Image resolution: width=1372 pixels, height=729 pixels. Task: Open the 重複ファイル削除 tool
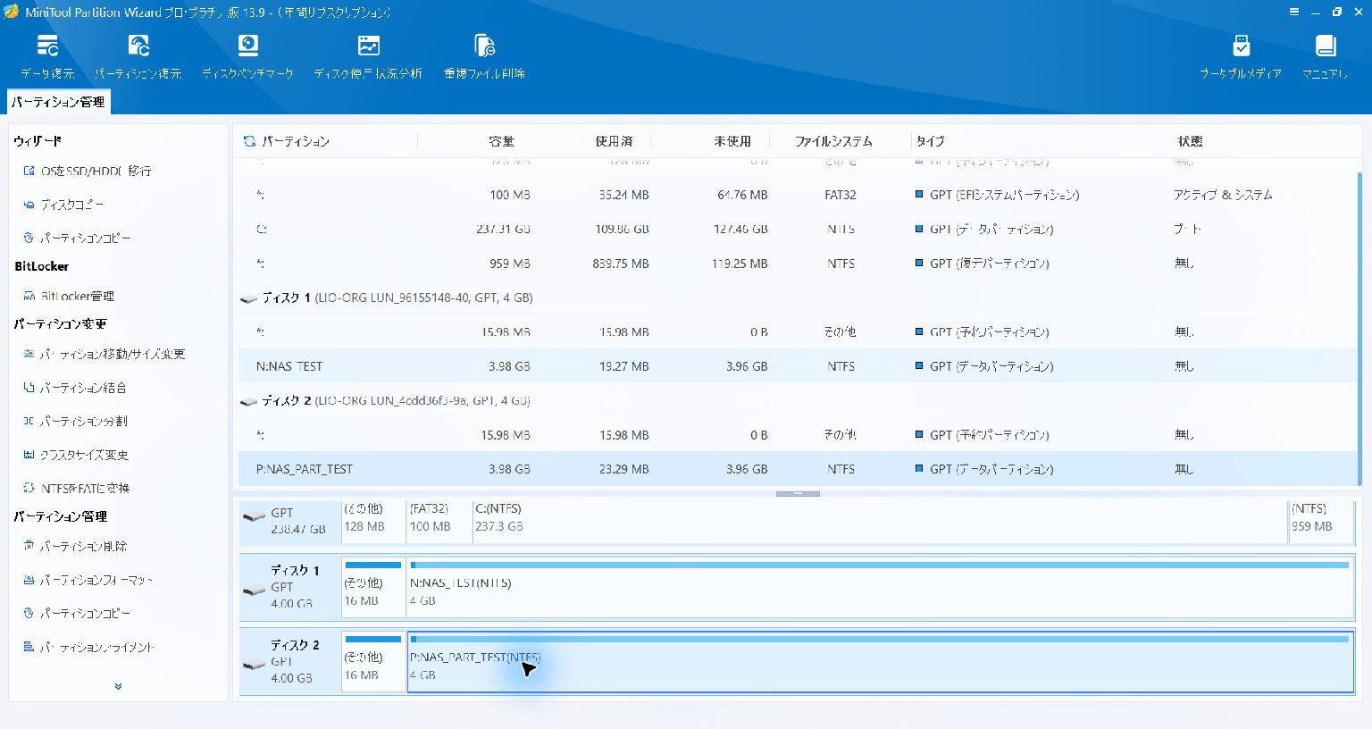(x=484, y=57)
